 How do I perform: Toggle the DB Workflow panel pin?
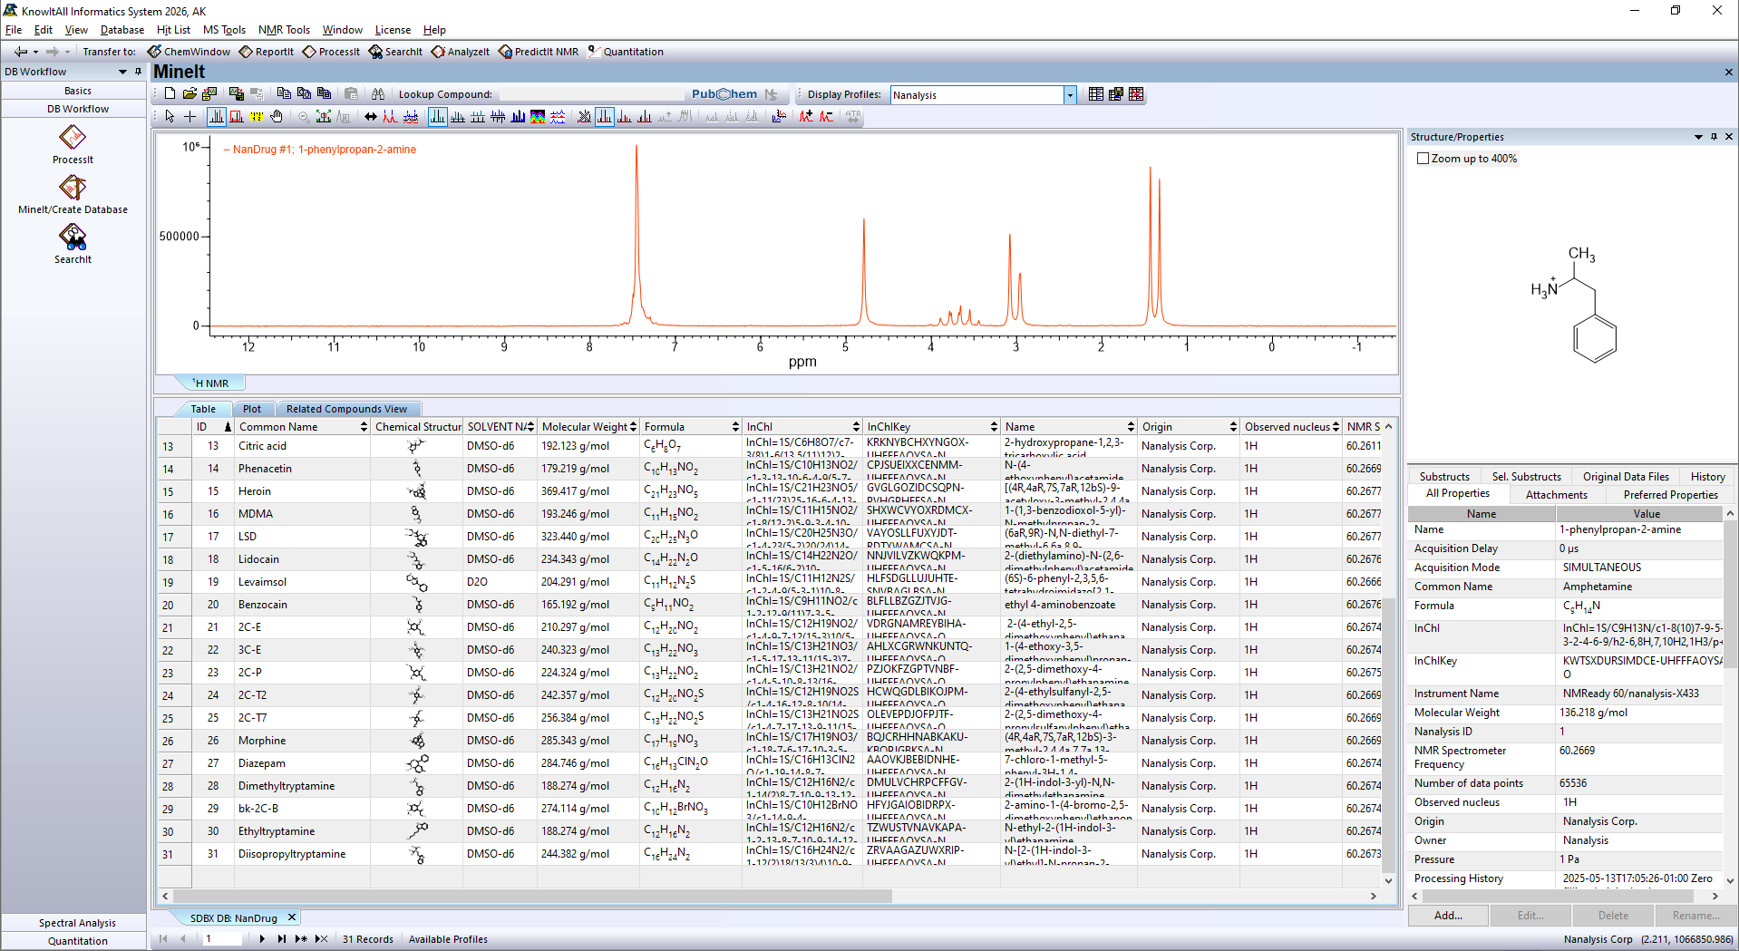(x=138, y=72)
